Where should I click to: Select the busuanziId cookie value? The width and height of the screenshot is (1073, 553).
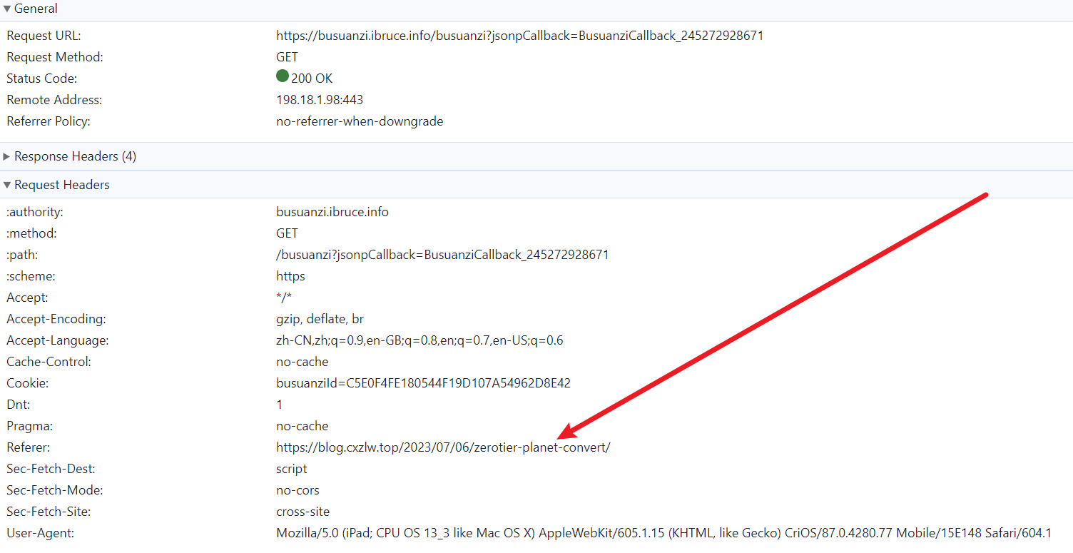(423, 383)
